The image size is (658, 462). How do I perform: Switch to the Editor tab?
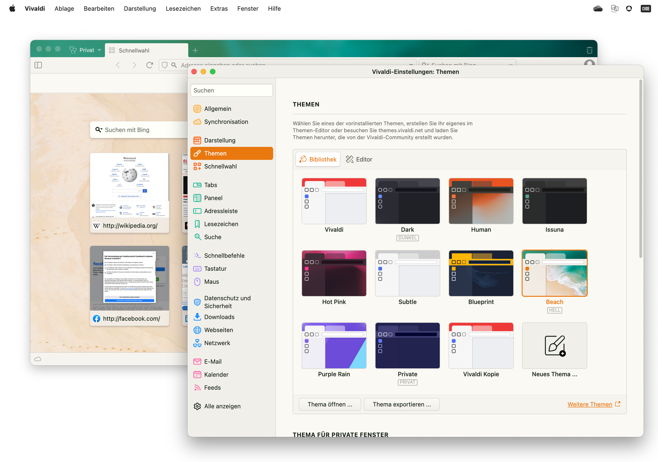359,159
